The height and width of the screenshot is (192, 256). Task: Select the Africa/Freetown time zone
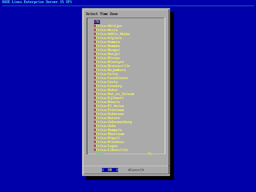click(109, 110)
